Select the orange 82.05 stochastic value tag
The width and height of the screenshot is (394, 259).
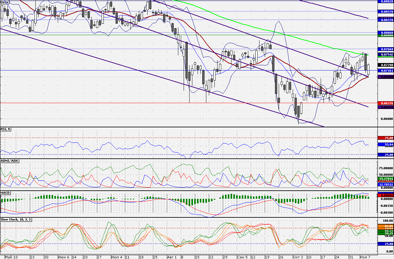386,226
